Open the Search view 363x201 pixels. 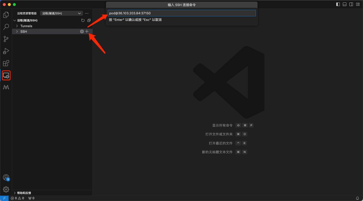pyautogui.click(x=6, y=27)
